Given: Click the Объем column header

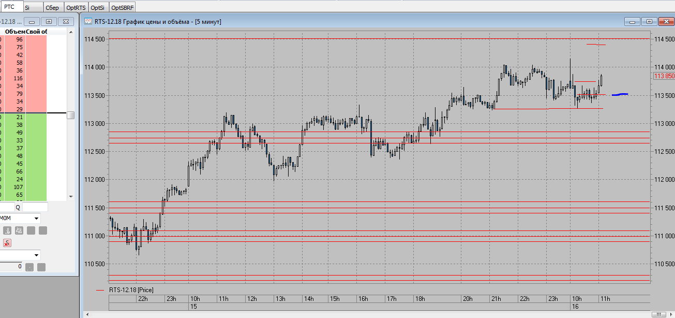Looking at the screenshot, I should [x=16, y=32].
